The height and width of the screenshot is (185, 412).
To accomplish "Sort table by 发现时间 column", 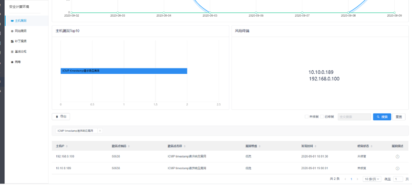I will [315, 146].
